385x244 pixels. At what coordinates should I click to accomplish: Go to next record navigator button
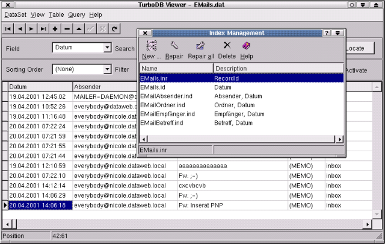click(x=31, y=29)
